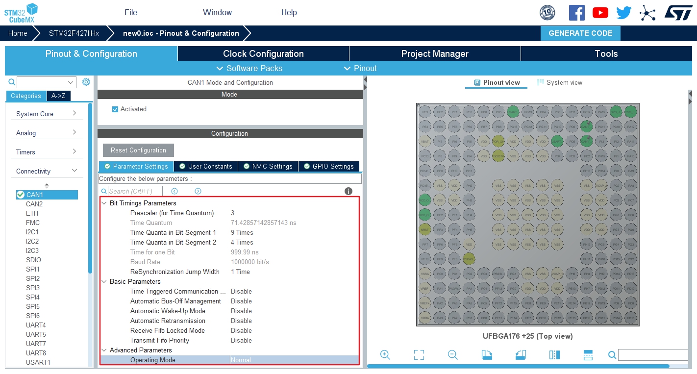Open the Twitter bird icon link

coord(624,13)
